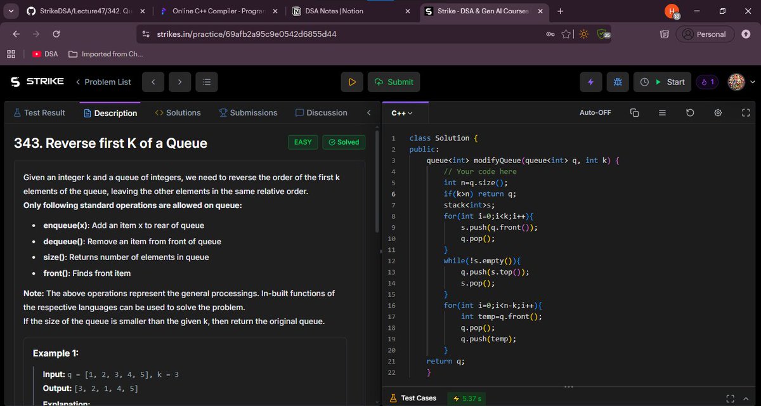The width and height of the screenshot is (761, 406).
Task: Collapse description panel with left chevron
Action: point(369,112)
